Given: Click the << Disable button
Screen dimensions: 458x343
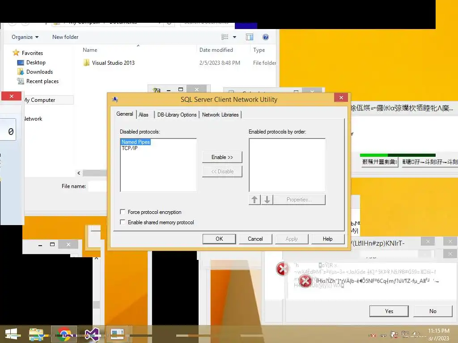Looking at the screenshot, I should coord(222,171).
